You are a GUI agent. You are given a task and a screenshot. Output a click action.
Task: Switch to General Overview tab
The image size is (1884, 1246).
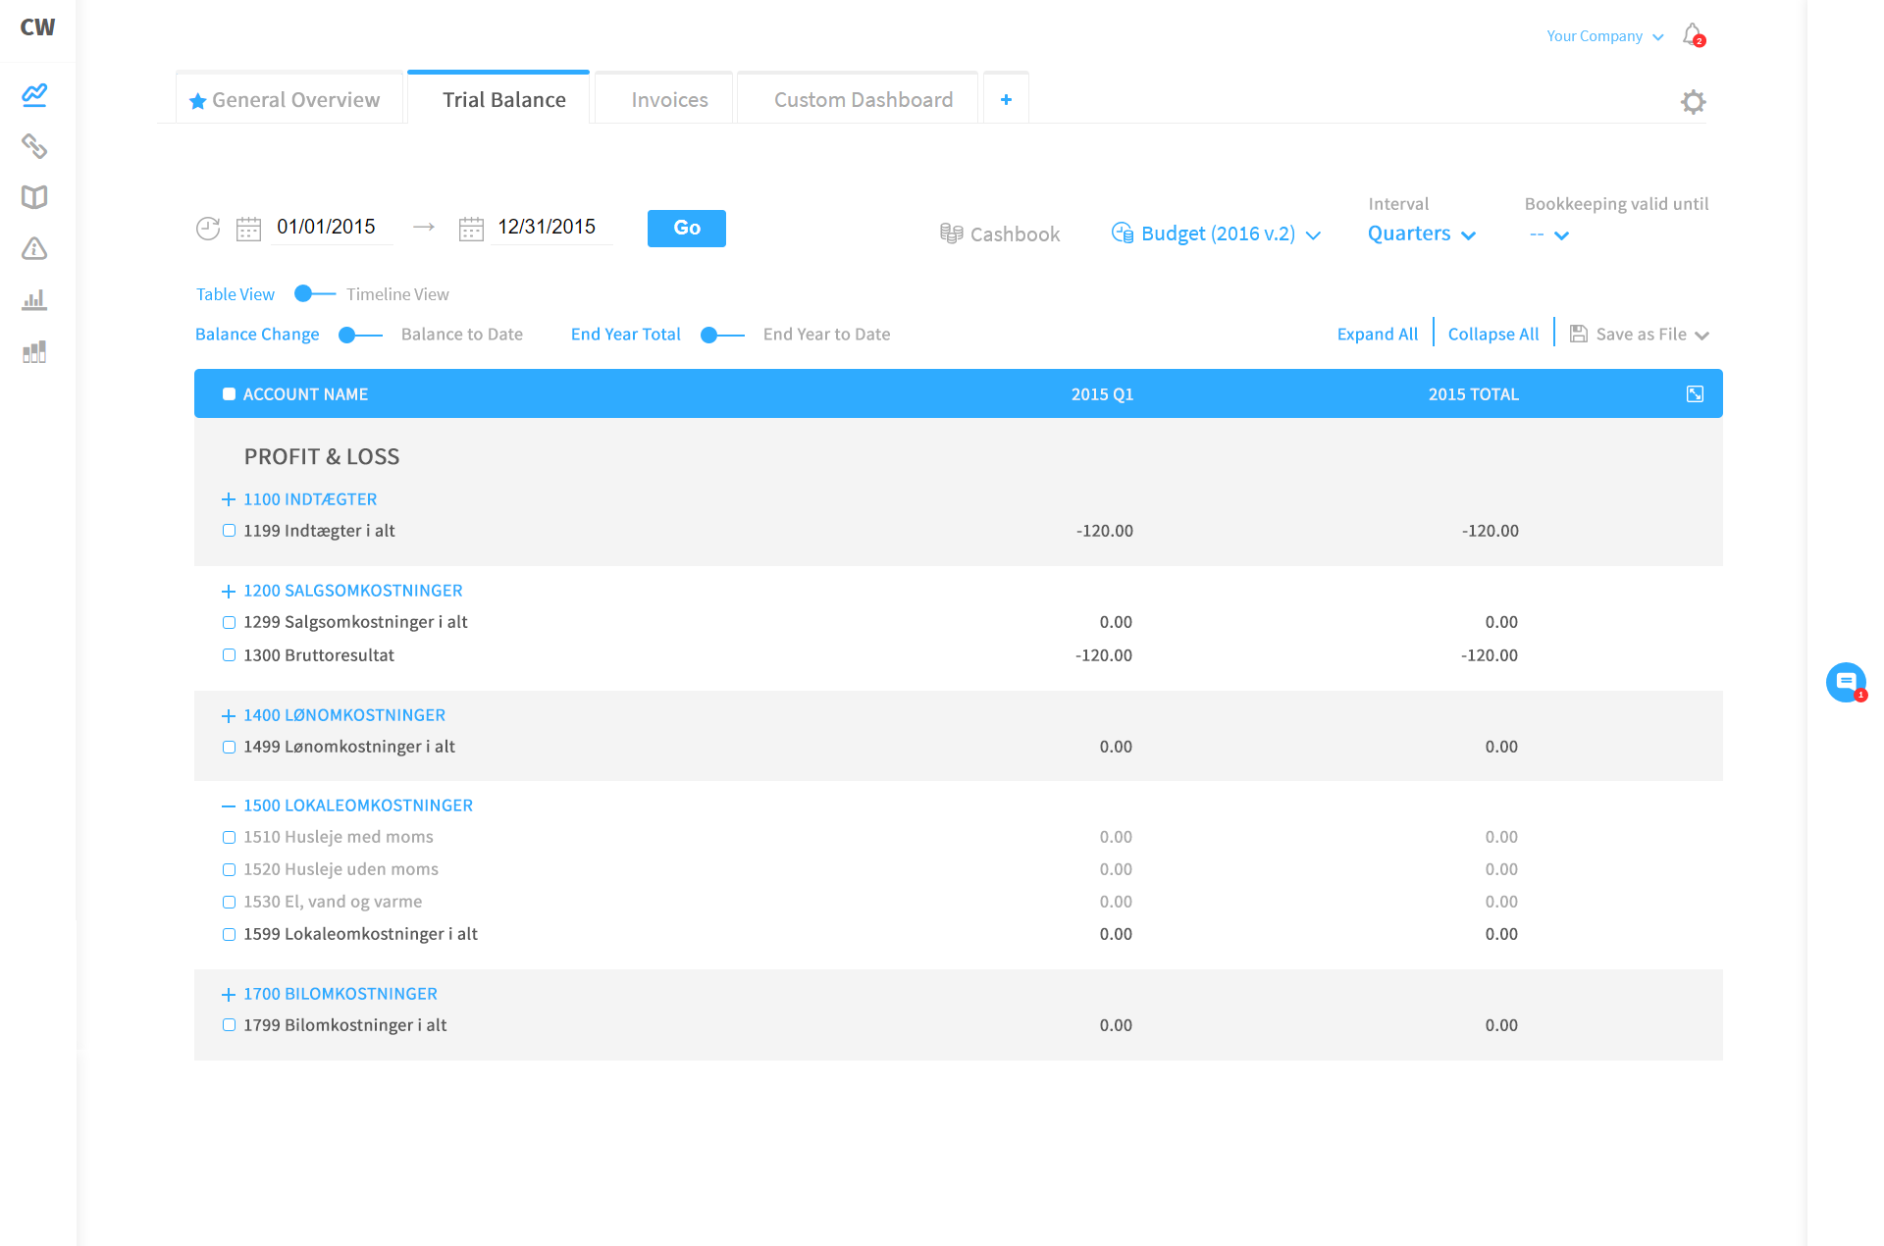pyautogui.click(x=290, y=99)
